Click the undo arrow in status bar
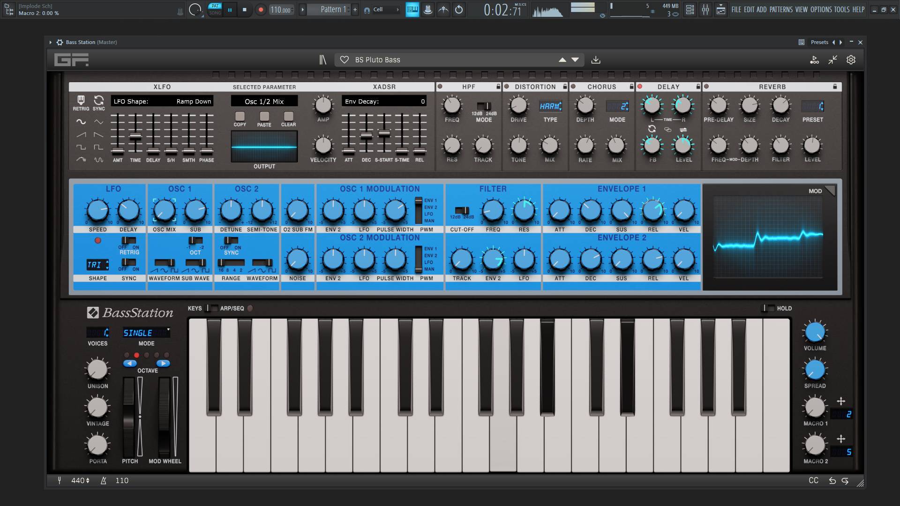Viewport: 900px width, 506px height. 832,481
